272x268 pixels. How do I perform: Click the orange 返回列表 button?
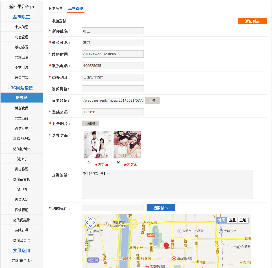pos(253,21)
